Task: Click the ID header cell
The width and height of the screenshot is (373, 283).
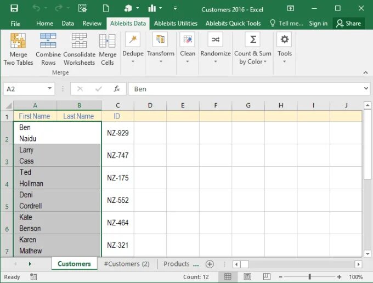Action: tap(118, 116)
